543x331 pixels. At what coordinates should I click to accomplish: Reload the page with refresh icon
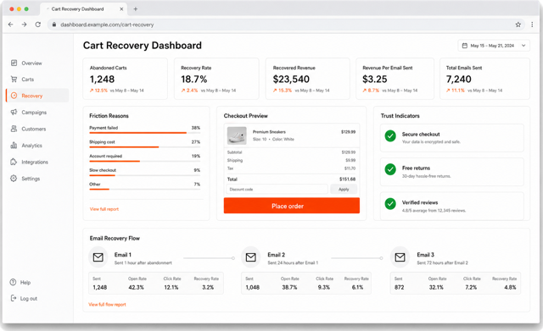tap(37, 25)
